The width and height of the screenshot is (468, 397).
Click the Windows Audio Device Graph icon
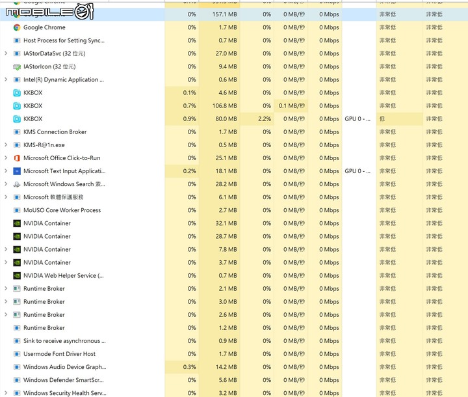click(x=17, y=367)
